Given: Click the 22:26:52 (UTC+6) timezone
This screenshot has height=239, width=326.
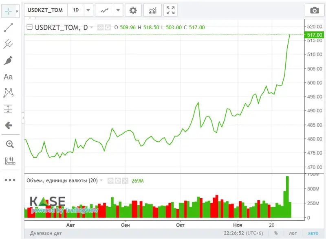Looking at the screenshot, I should click(243, 233).
